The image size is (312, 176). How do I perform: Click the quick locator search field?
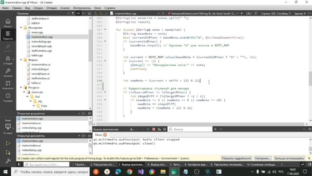[x=46, y=165]
